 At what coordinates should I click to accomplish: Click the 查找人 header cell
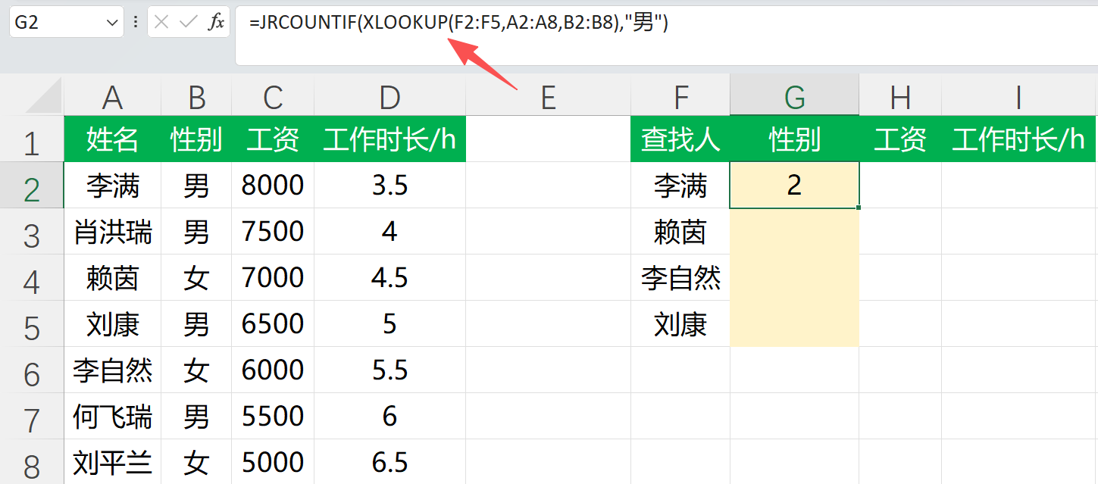[x=680, y=139]
